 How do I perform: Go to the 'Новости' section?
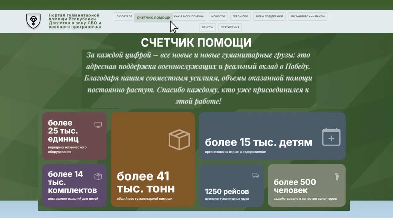tap(218, 17)
